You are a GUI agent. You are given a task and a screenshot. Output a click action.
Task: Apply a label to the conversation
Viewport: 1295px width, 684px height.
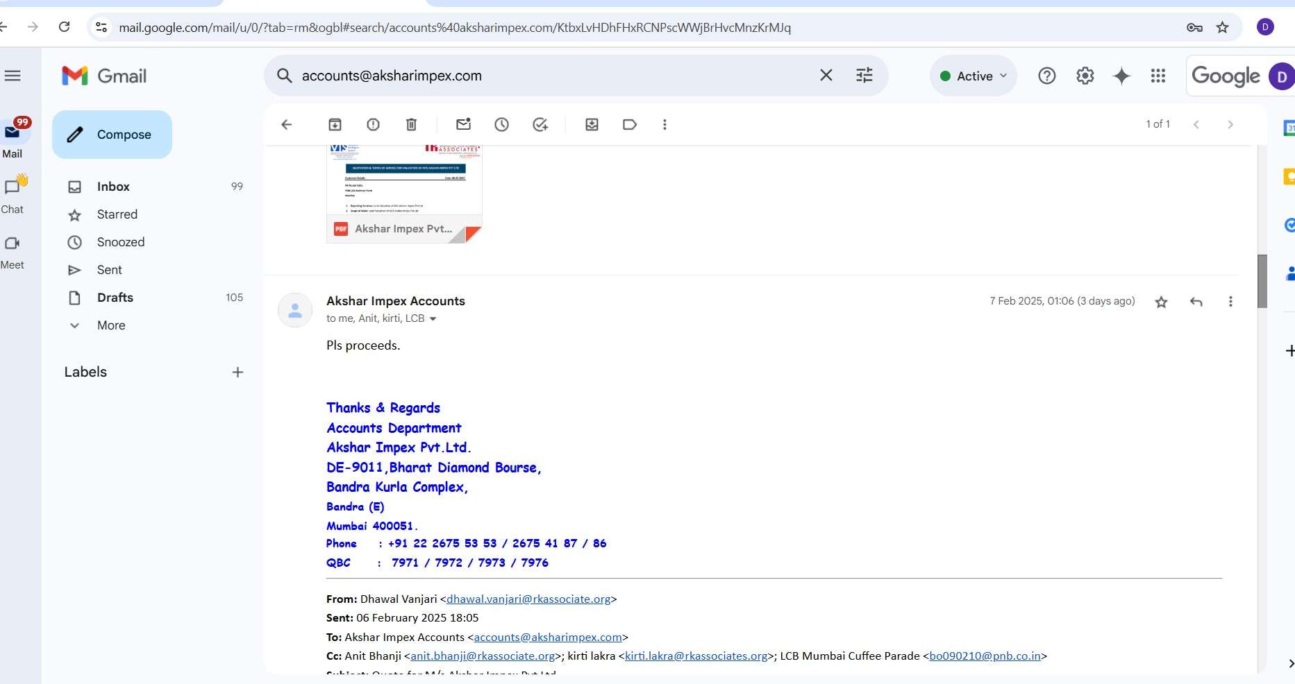pyautogui.click(x=630, y=124)
